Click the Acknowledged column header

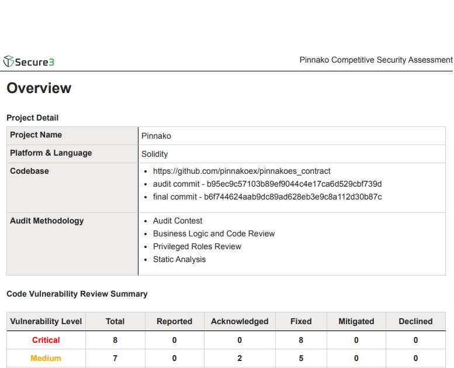tap(240, 322)
